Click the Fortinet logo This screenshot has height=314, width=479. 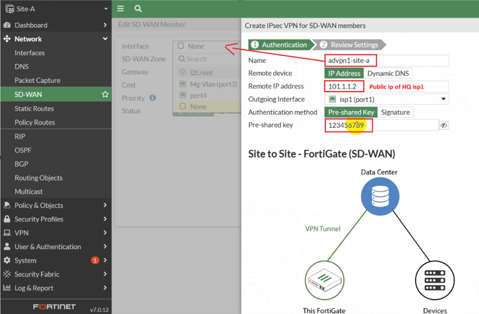[x=54, y=307]
